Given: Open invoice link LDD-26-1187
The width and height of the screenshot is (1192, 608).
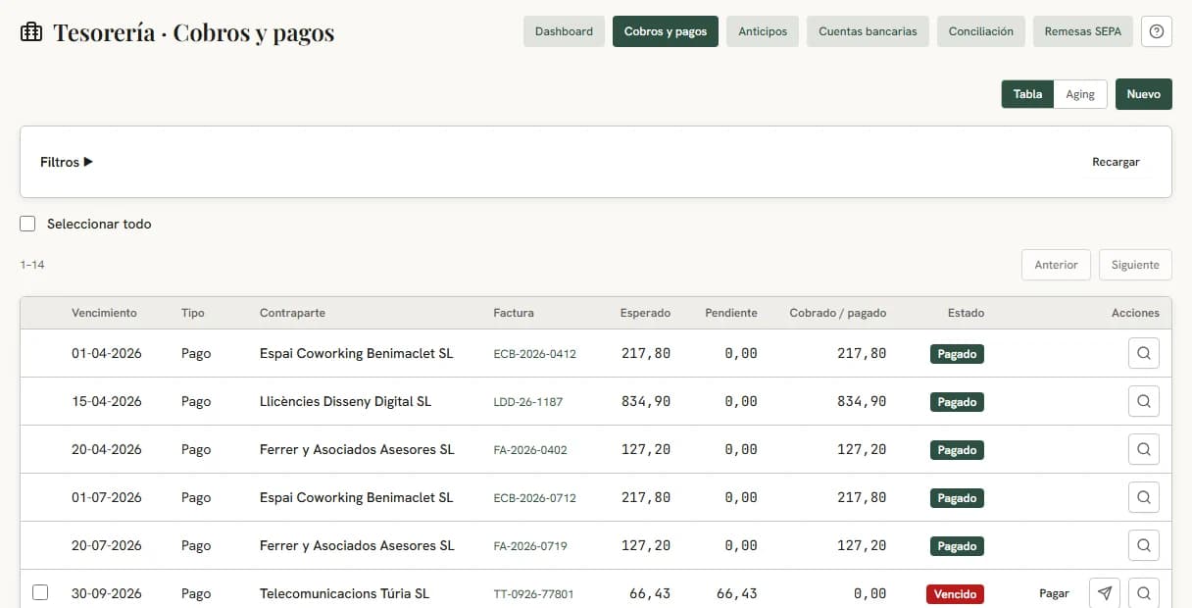Looking at the screenshot, I should [528, 402].
